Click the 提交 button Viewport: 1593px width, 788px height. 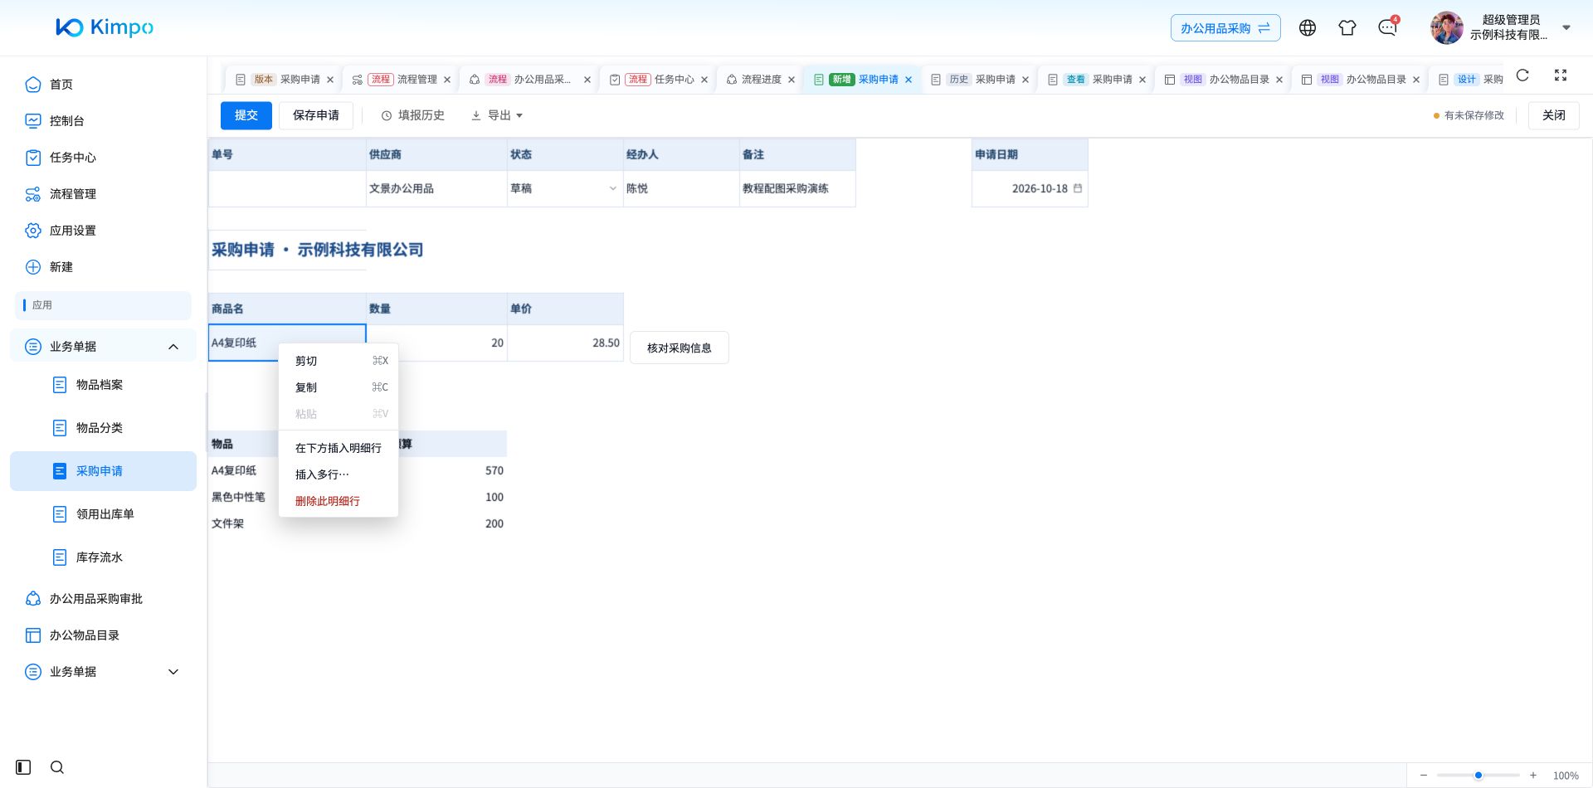[x=246, y=115]
